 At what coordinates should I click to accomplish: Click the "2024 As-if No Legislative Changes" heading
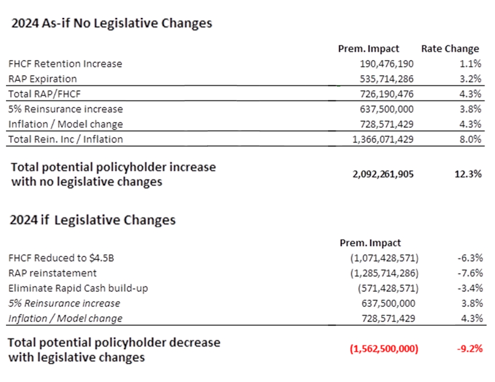click(112, 23)
